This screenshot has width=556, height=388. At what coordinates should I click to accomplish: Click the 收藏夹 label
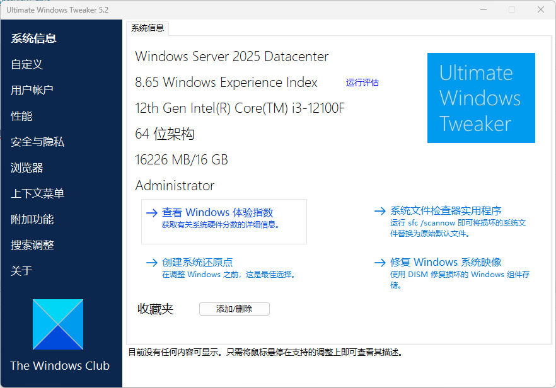point(155,309)
